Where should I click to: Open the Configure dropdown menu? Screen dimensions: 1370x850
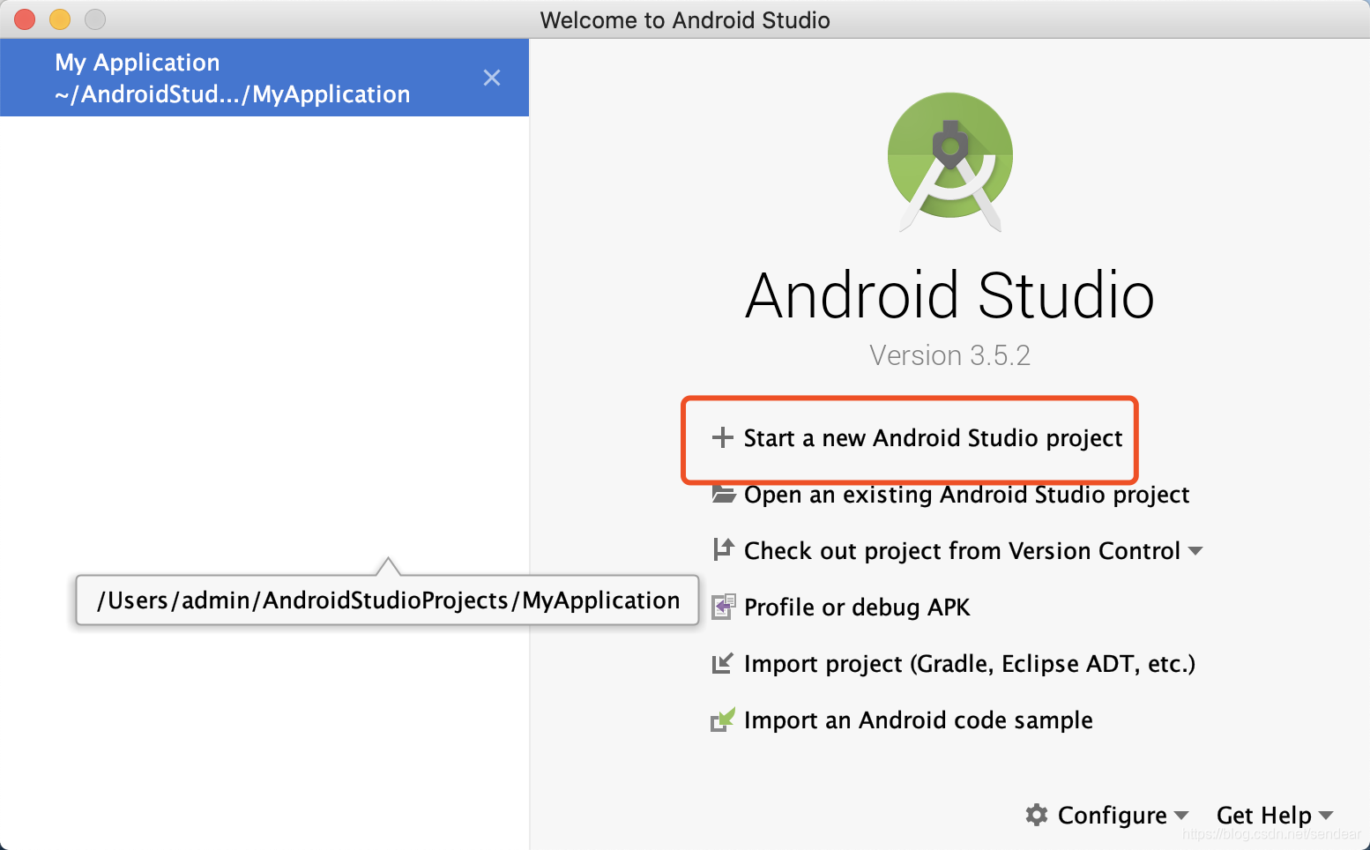(1122, 816)
